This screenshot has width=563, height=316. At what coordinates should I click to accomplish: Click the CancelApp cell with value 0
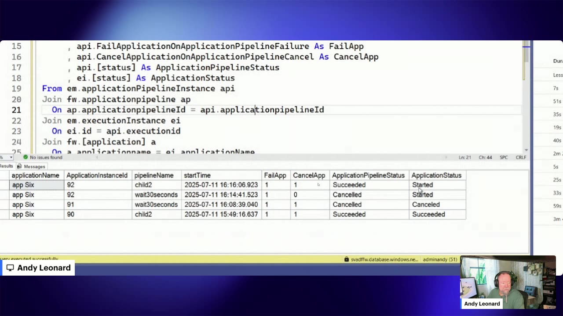310,195
